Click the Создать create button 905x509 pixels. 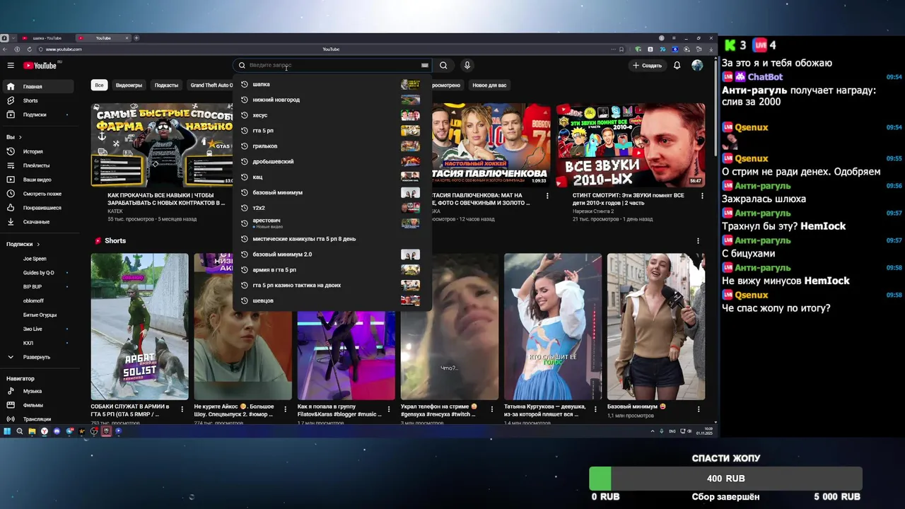coord(647,65)
